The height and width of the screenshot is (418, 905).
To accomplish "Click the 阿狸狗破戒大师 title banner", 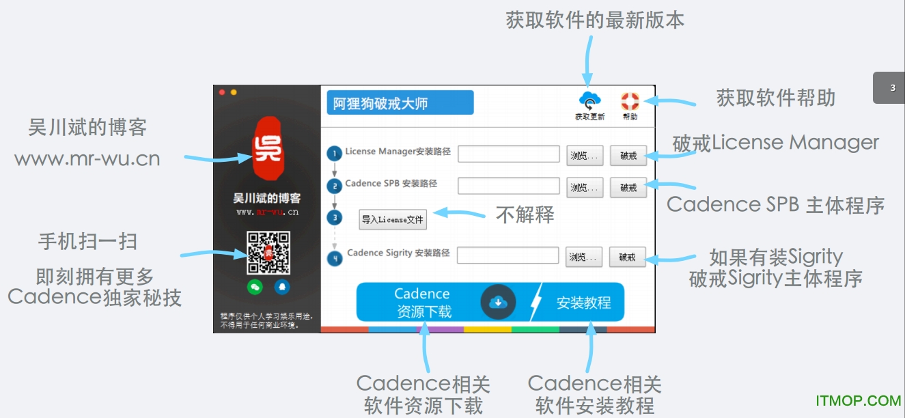I will 400,103.
